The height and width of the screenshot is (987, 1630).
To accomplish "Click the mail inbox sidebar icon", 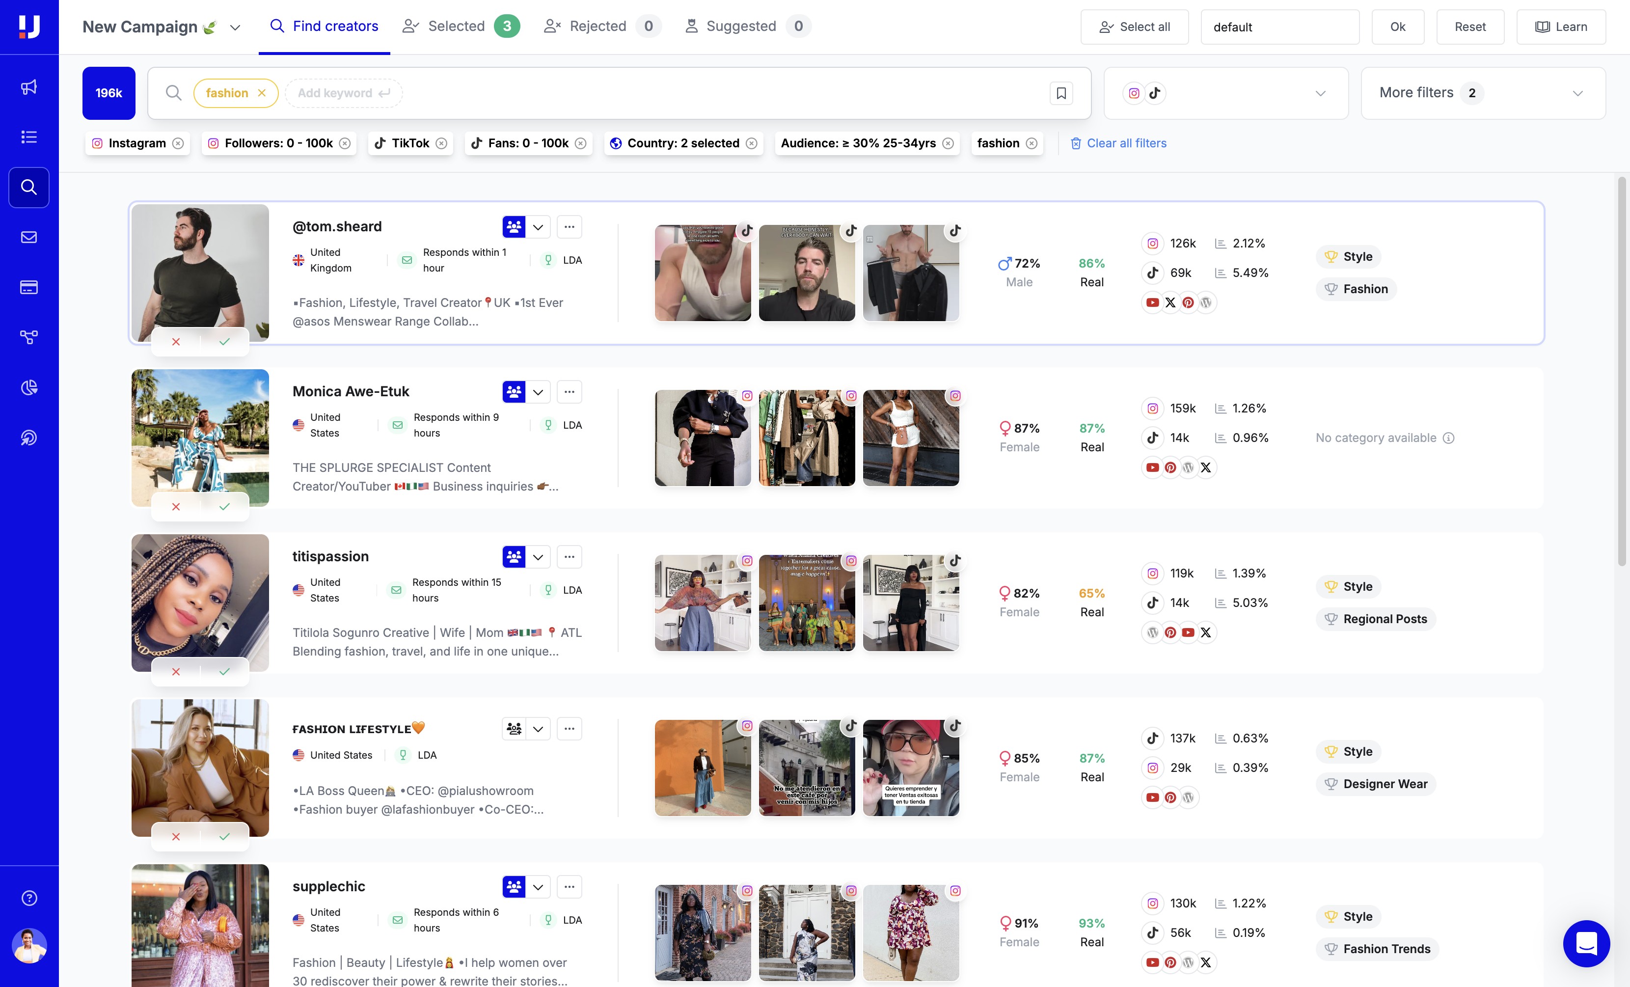I will point(28,237).
